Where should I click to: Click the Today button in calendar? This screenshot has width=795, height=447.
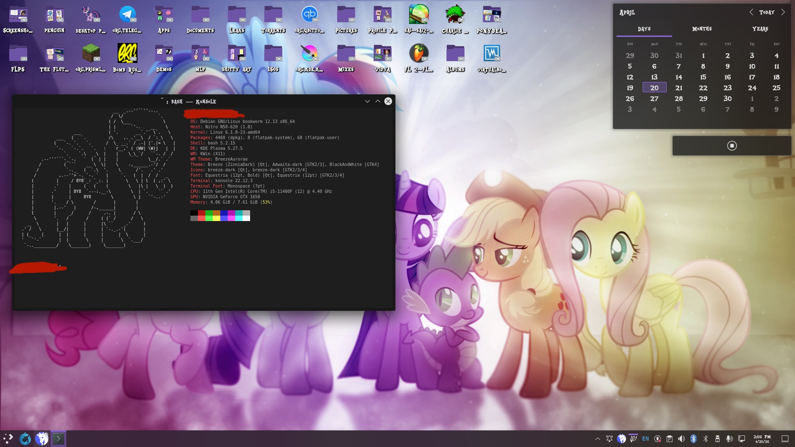pyautogui.click(x=767, y=12)
